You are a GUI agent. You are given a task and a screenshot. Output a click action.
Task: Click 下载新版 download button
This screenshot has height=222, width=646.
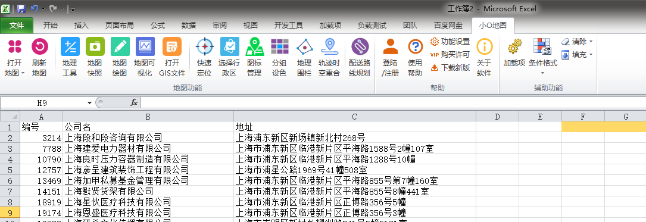point(450,68)
